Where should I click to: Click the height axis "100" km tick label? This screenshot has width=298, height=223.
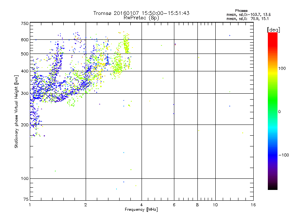[25, 179]
